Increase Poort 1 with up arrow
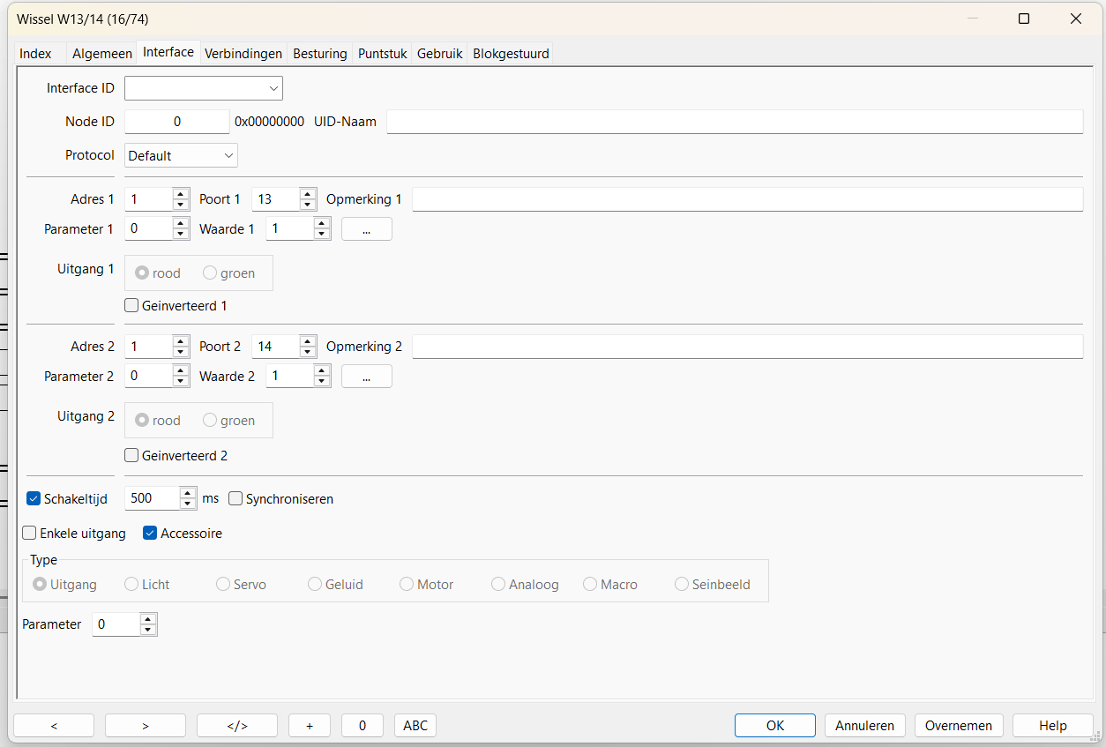 [308, 194]
